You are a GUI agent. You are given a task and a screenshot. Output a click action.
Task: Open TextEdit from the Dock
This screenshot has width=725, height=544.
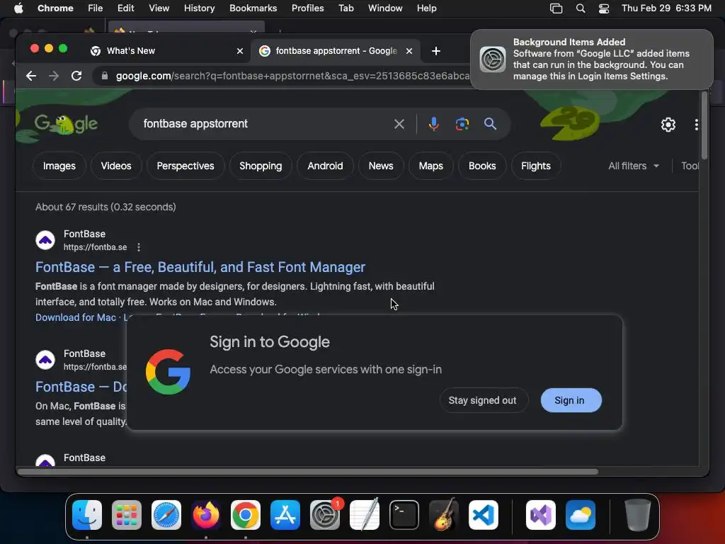365,515
